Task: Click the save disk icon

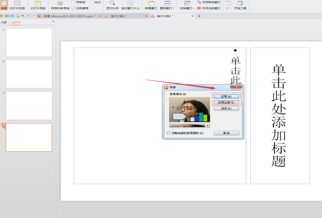Action: click(7, 16)
